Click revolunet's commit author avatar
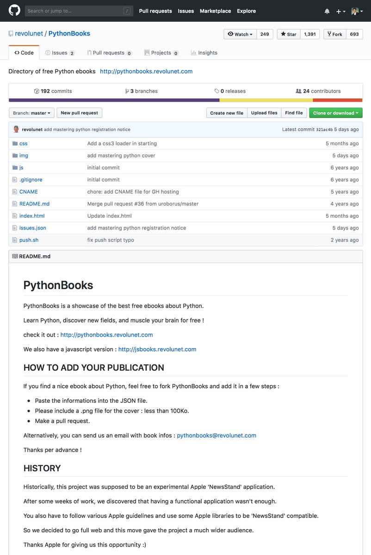The width and height of the screenshot is (371, 555). (x=16, y=129)
